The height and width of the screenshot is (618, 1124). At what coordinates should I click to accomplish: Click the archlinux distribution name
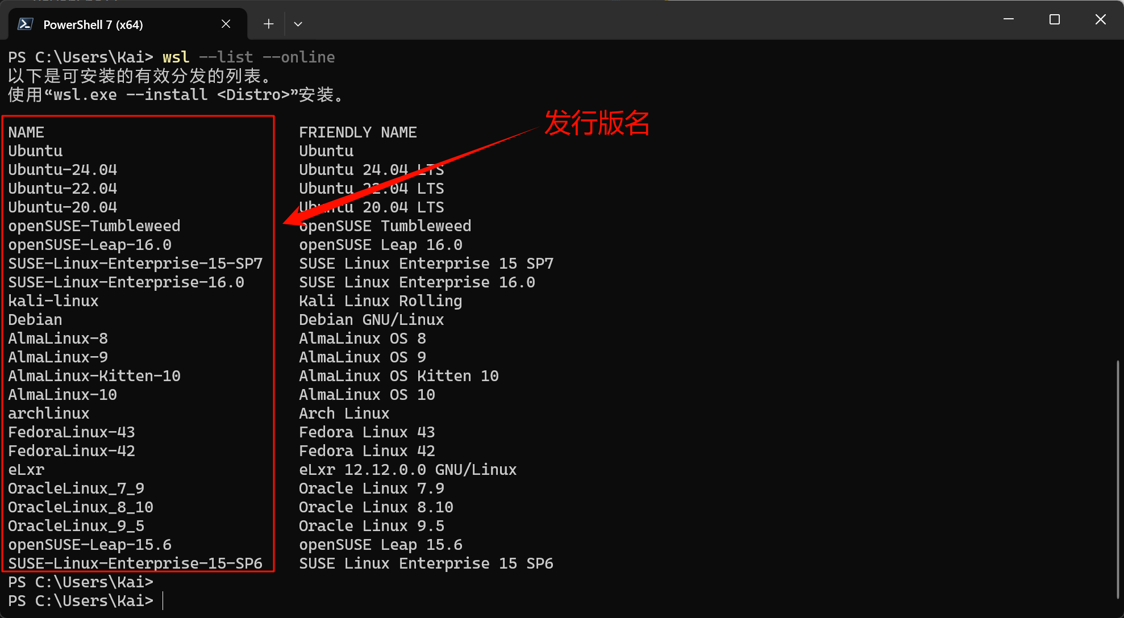point(49,414)
